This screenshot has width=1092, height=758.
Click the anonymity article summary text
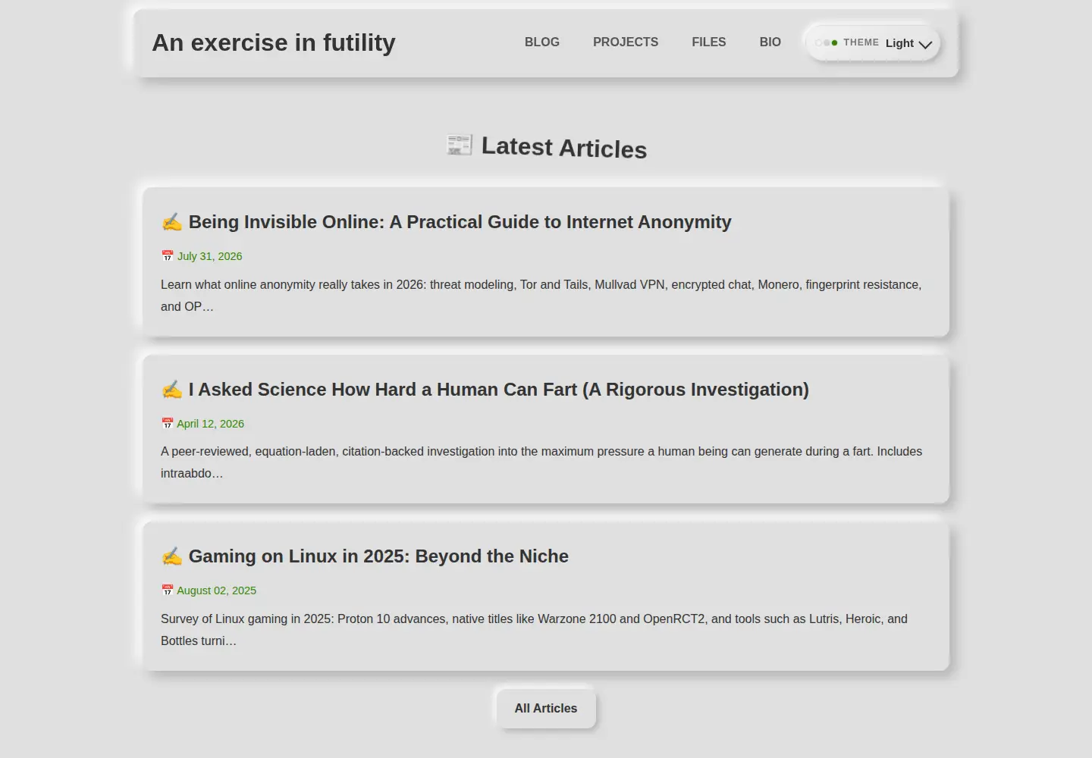tap(541, 296)
